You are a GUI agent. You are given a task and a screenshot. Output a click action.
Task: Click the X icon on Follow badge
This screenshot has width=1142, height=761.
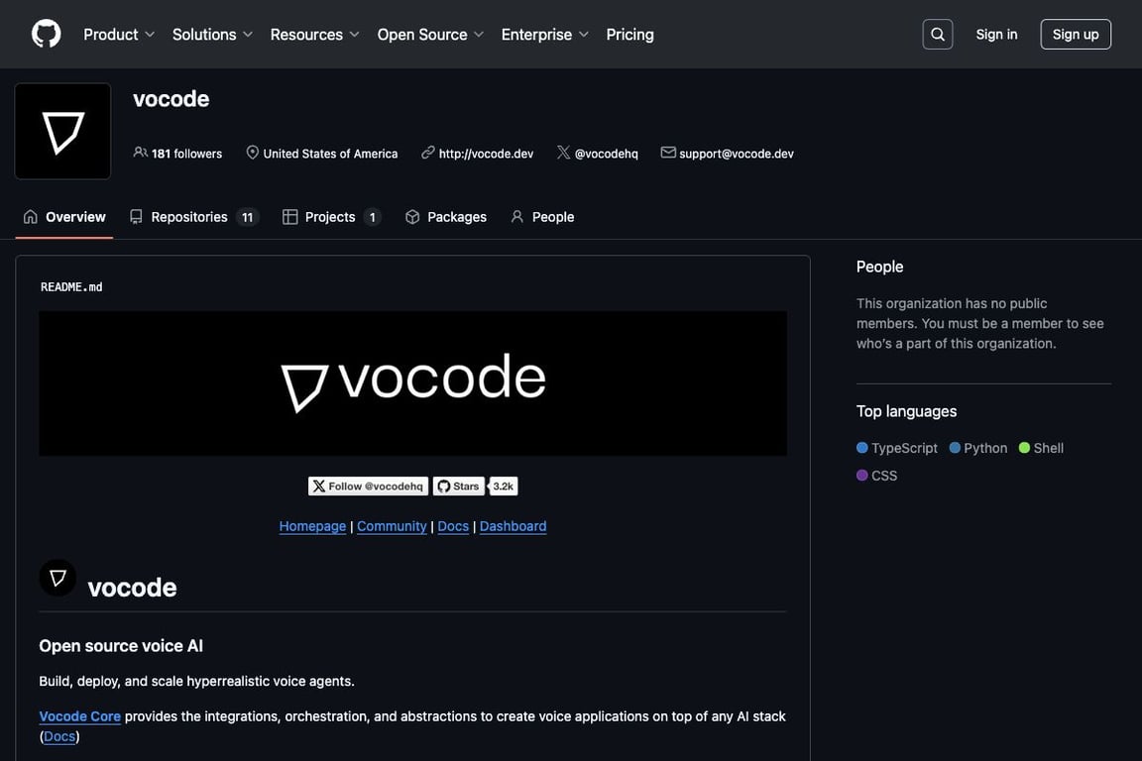[319, 487]
